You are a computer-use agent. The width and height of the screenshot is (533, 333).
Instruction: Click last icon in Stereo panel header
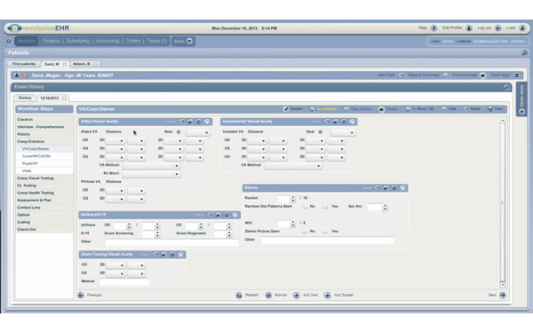402,188
